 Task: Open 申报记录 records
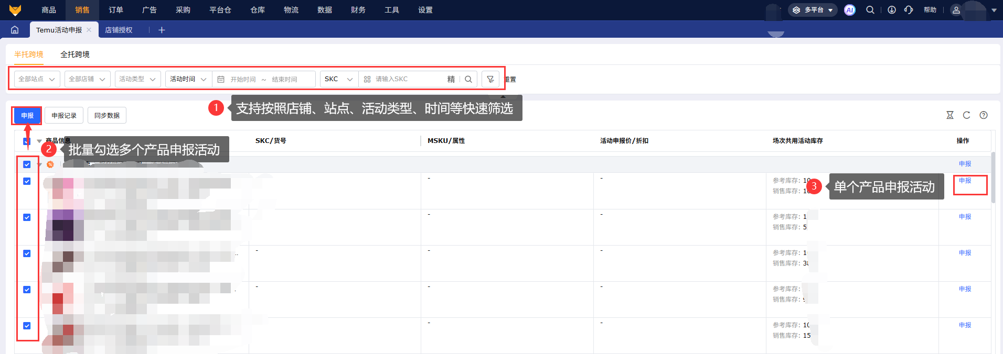(x=64, y=115)
